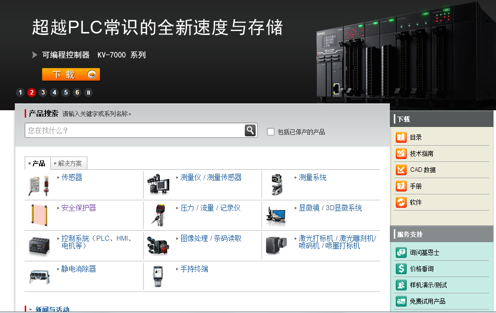Click the 手册 manual icon
The image size is (496, 313).
click(x=401, y=186)
